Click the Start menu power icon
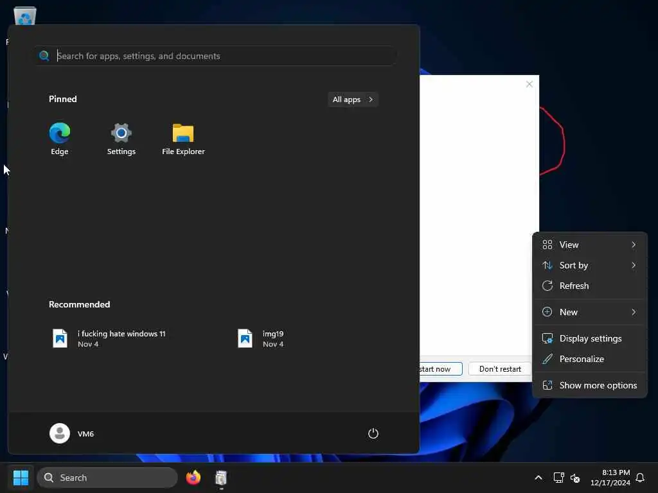Image resolution: width=658 pixels, height=493 pixels. click(373, 433)
